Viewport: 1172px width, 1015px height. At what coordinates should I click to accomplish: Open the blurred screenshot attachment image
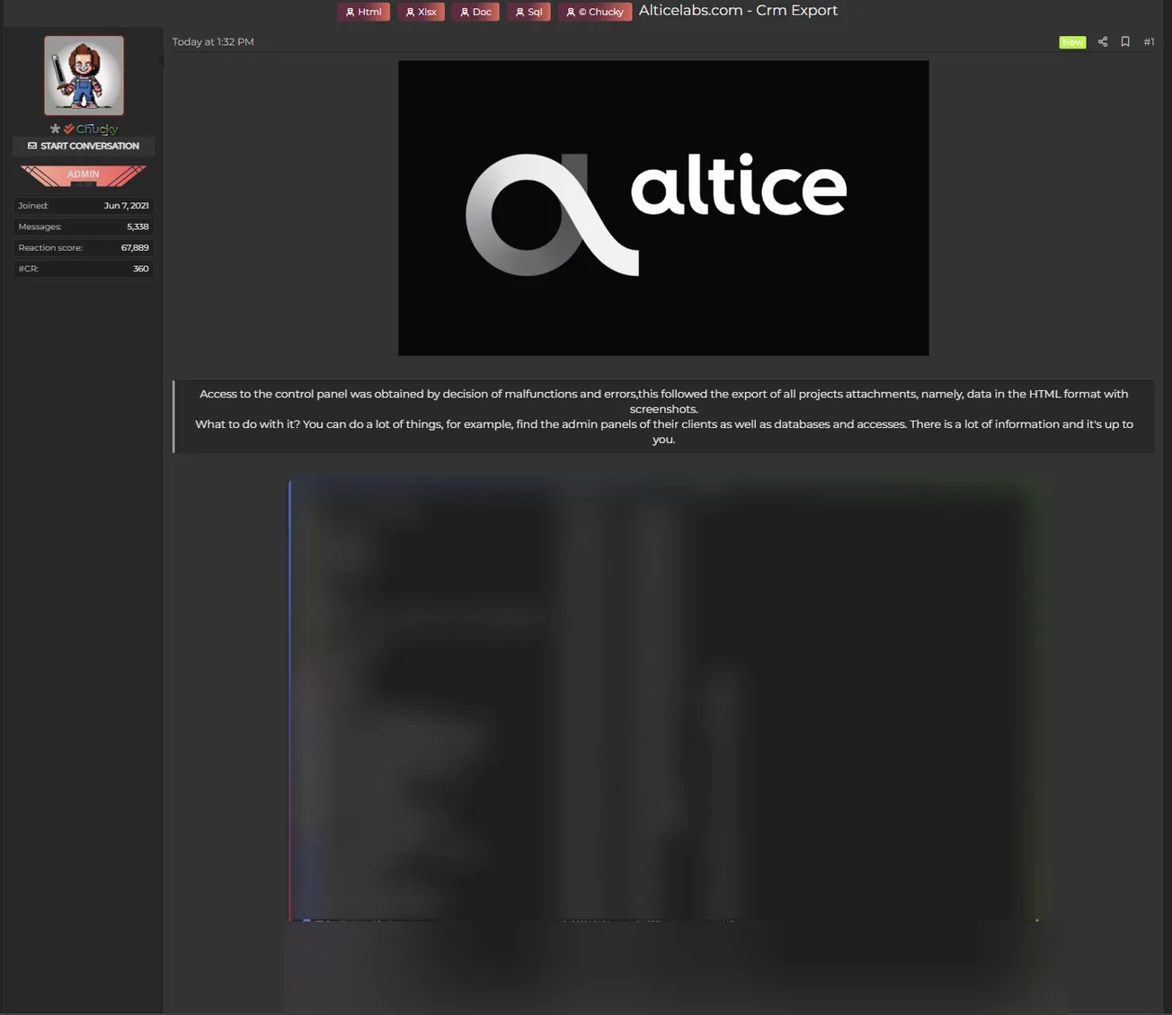point(663,701)
